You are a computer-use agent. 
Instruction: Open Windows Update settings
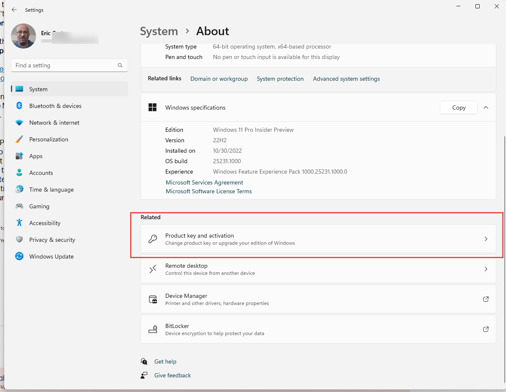[51, 256]
